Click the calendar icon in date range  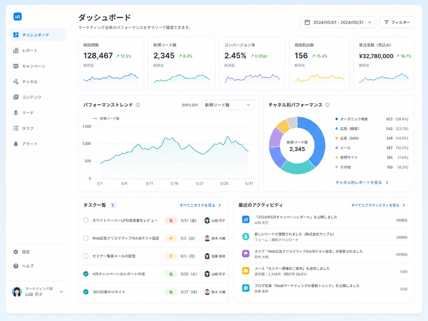[307, 22]
